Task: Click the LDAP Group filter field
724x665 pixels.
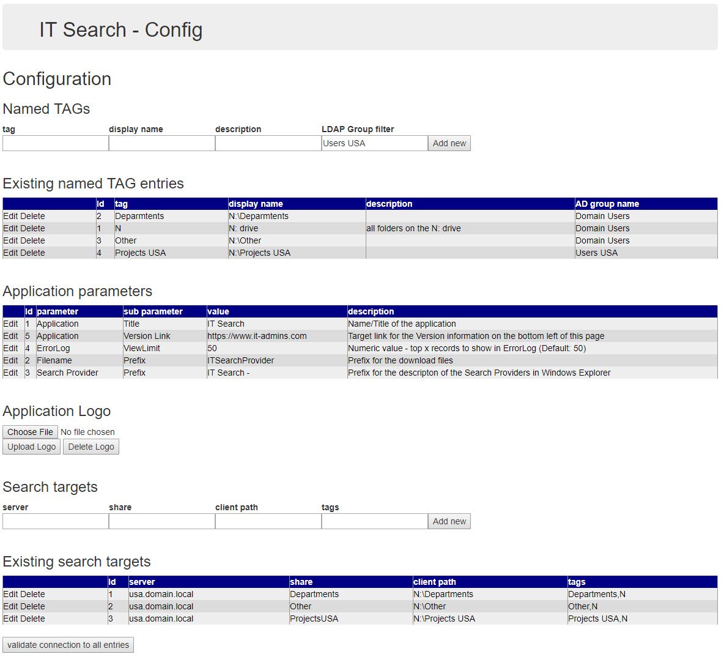Action: click(x=374, y=143)
